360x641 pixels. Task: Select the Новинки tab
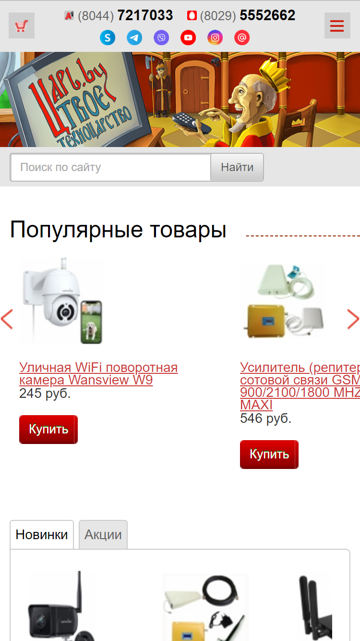click(x=42, y=534)
